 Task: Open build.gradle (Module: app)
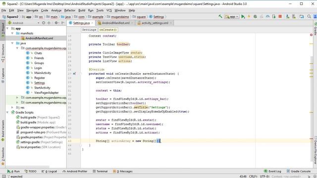click(36, 122)
